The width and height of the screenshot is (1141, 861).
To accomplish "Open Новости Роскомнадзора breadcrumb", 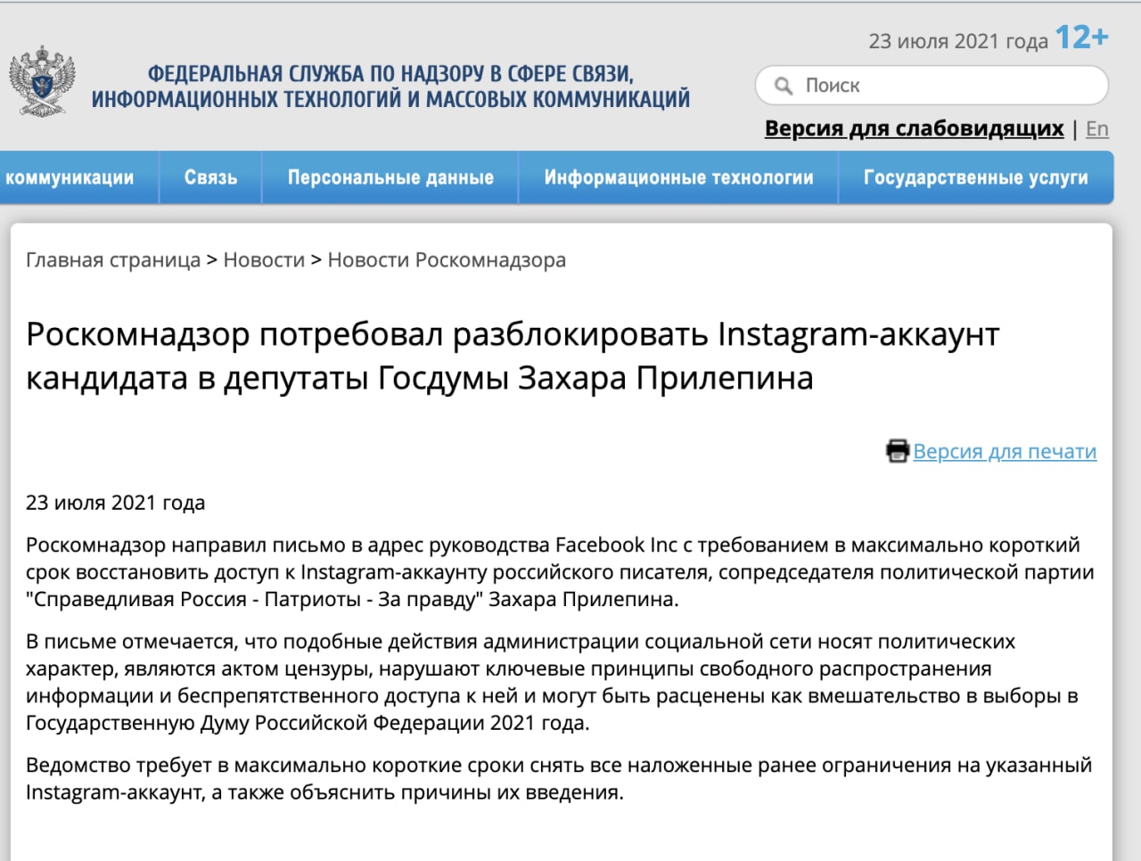I will 447,260.
